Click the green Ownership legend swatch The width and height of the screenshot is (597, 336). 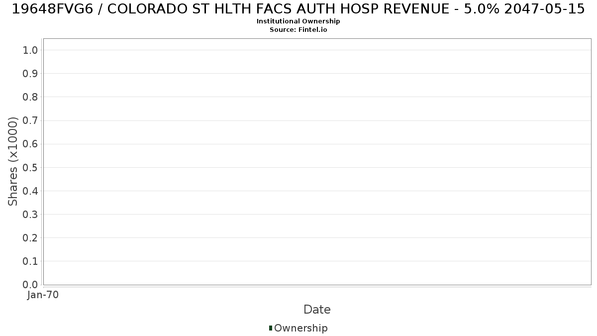click(271, 328)
